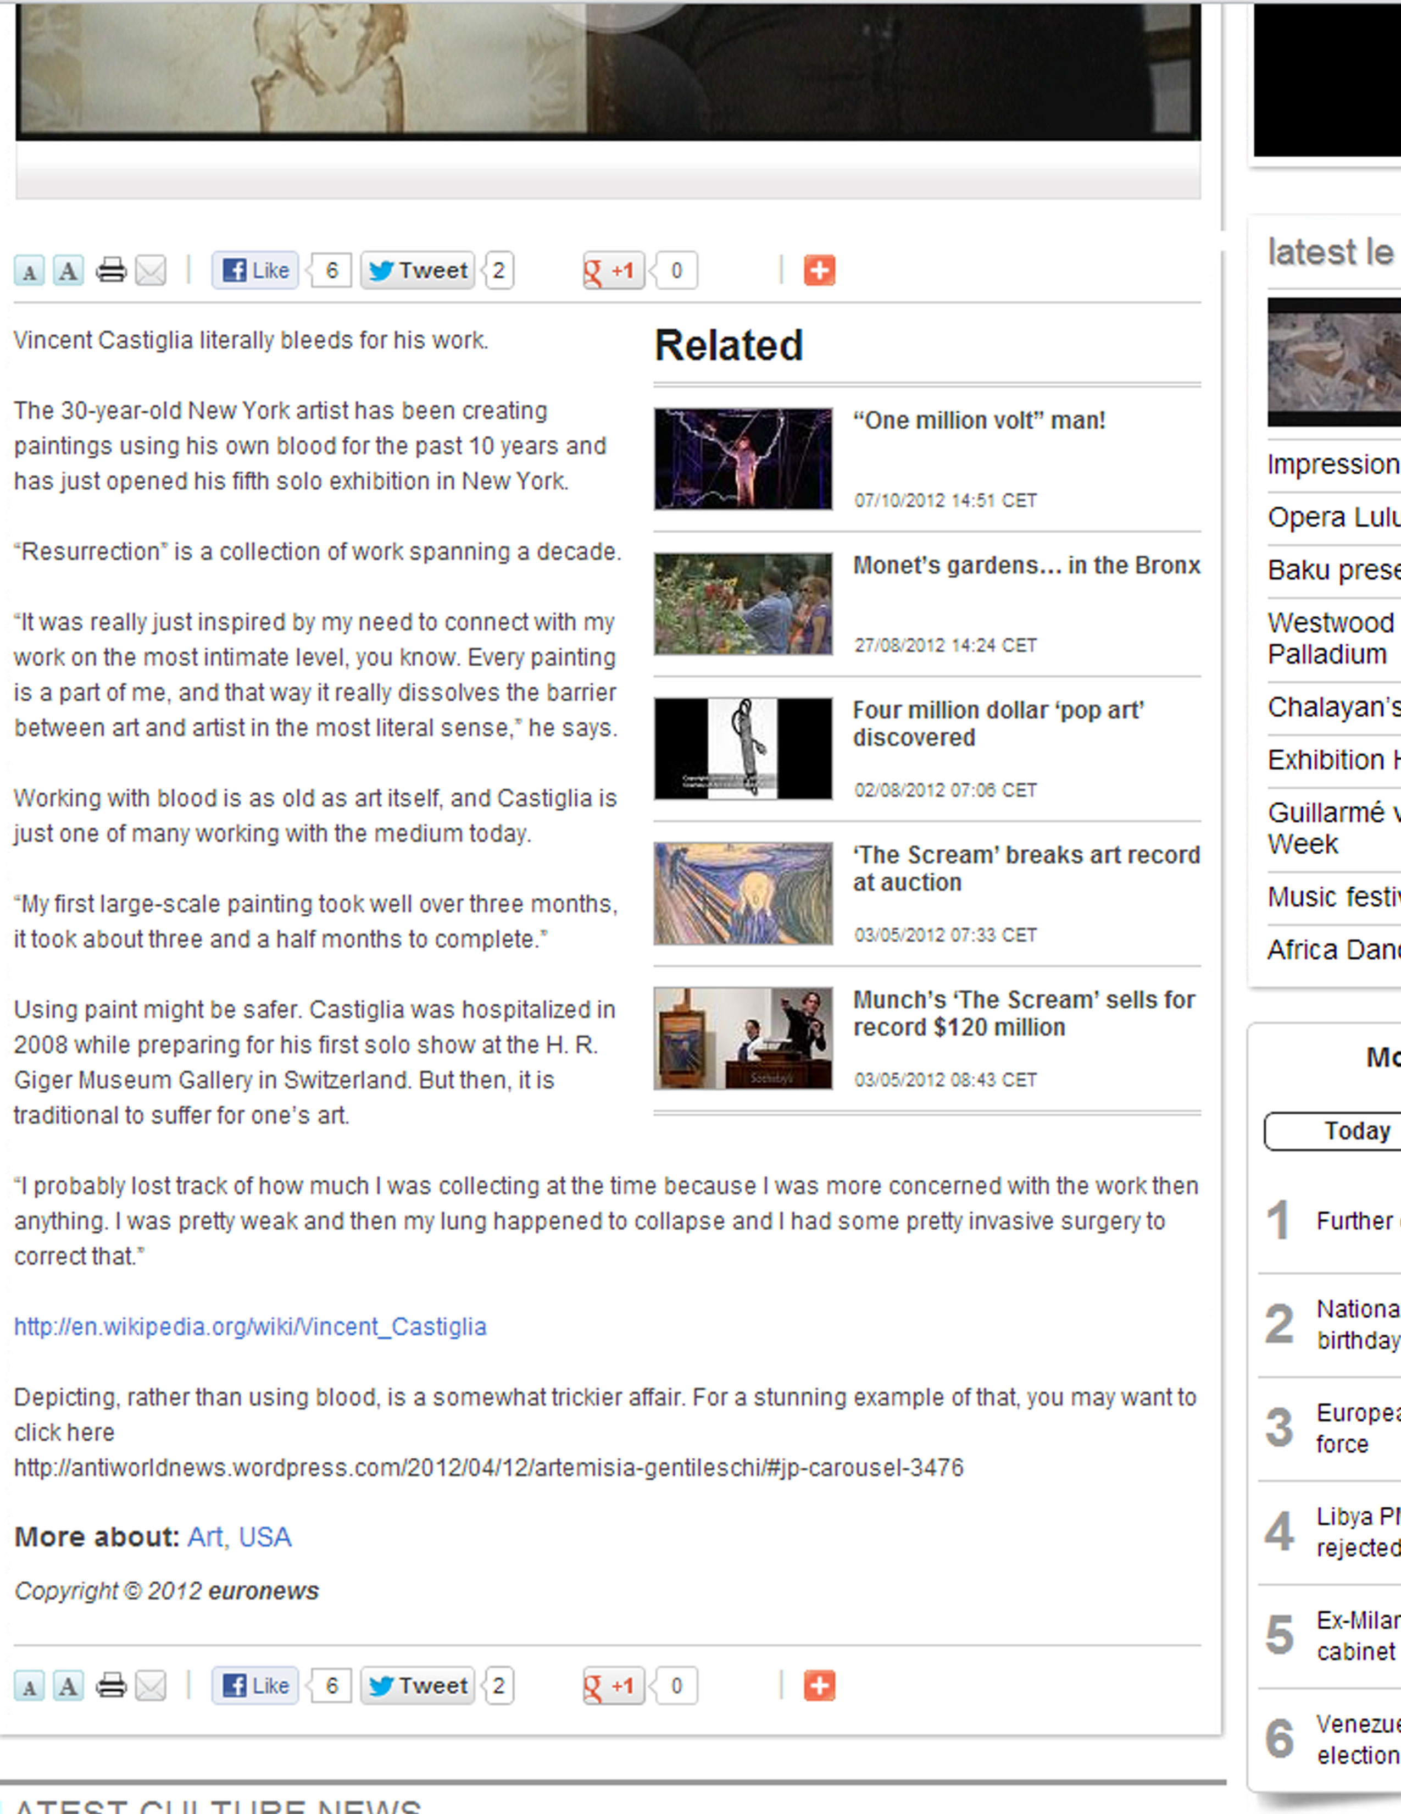This screenshot has width=1401, height=1814.
Task: Click the top red plus share icon
Action: [x=819, y=271]
